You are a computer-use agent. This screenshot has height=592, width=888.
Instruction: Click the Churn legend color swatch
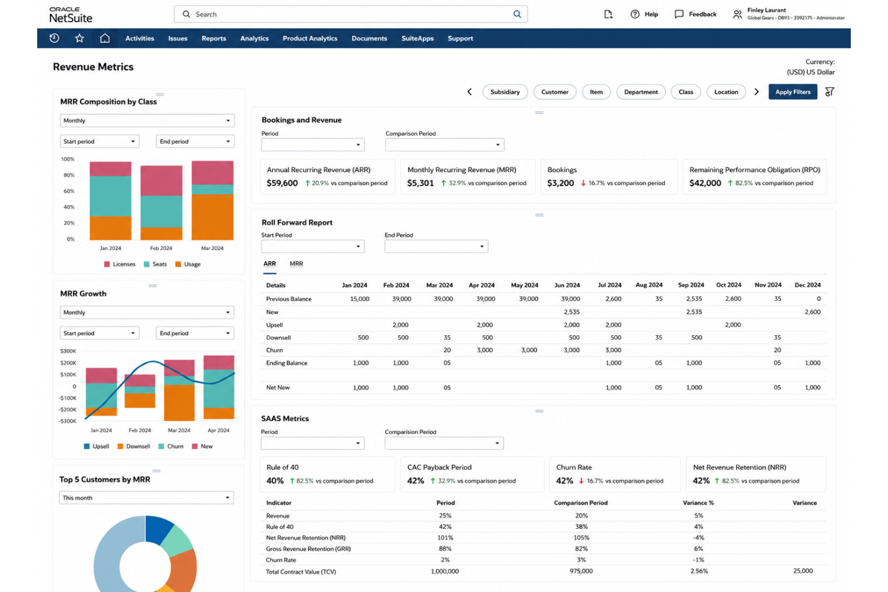point(161,446)
